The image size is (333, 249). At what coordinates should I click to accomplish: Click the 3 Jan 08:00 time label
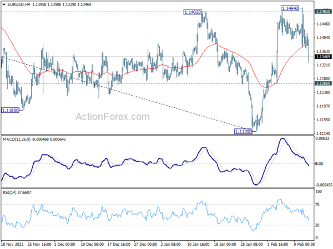point(171,244)
